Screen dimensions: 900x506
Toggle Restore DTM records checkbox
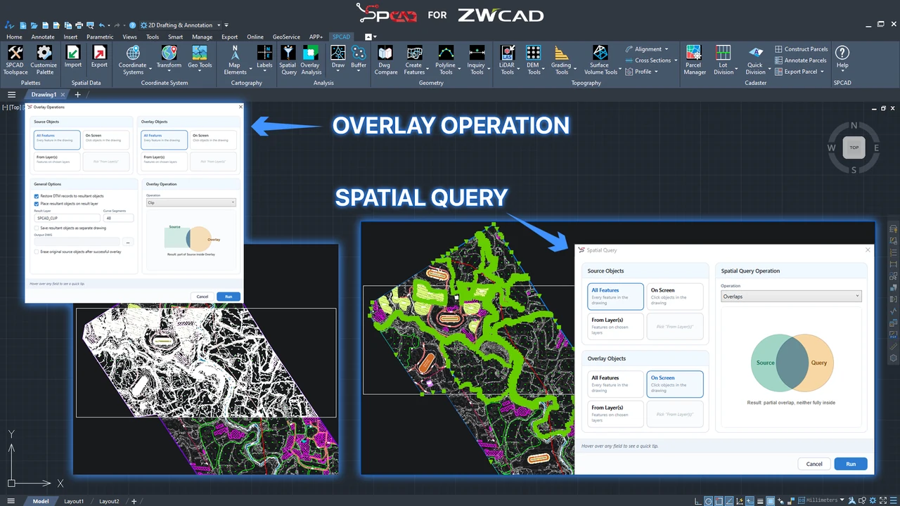[x=37, y=196]
